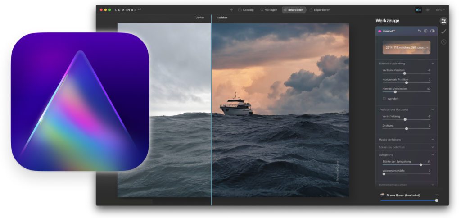Switch to the Katalog tab
This screenshot has width=461, height=218.
246,9
